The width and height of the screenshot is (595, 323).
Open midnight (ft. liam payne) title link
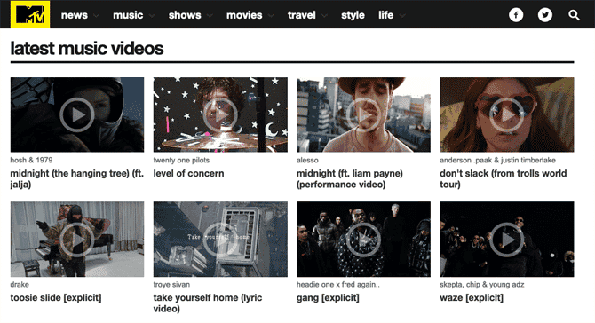point(350,179)
